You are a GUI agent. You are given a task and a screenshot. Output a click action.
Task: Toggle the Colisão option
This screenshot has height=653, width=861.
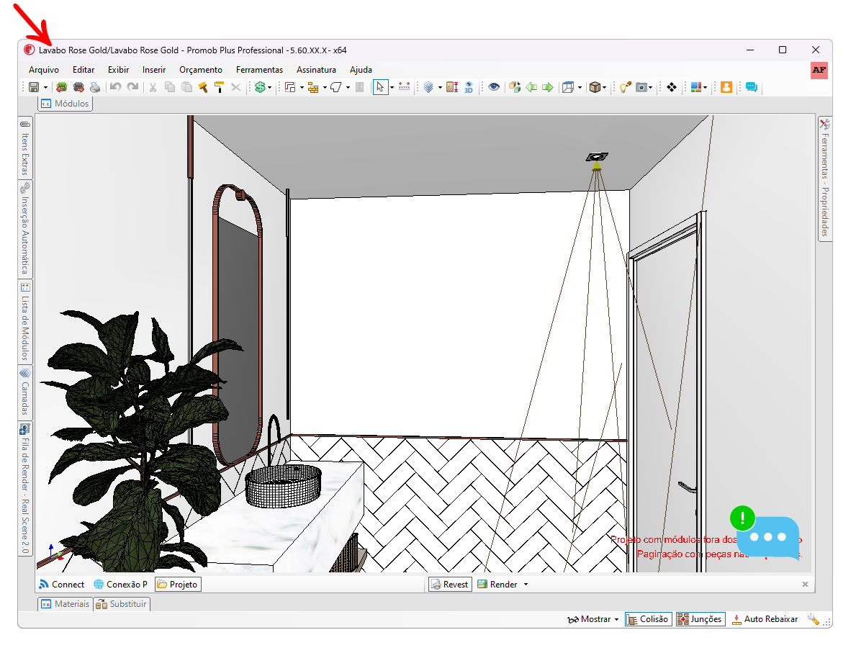pos(649,619)
